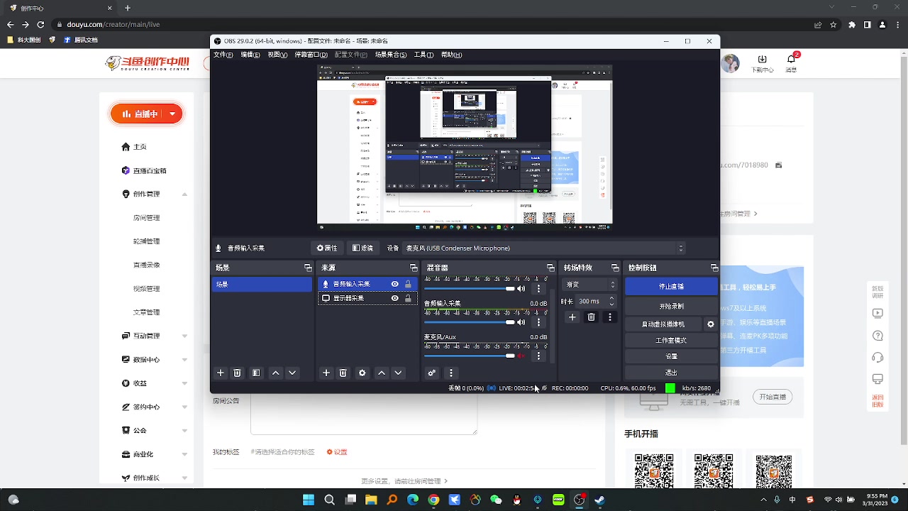Open the 文件(F) menu in OBS
Viewport: 908px width, 511px height.
(x=223, y=55)
